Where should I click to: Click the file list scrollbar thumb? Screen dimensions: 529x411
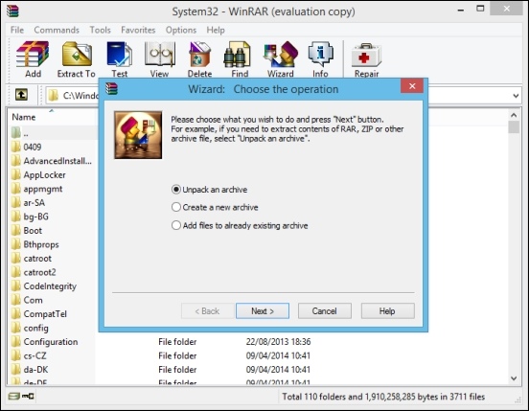[x=514, y=127]
